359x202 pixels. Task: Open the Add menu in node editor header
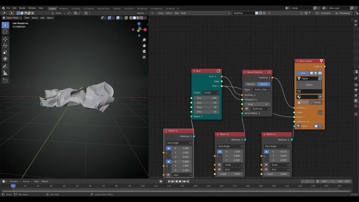click(176, 13)
